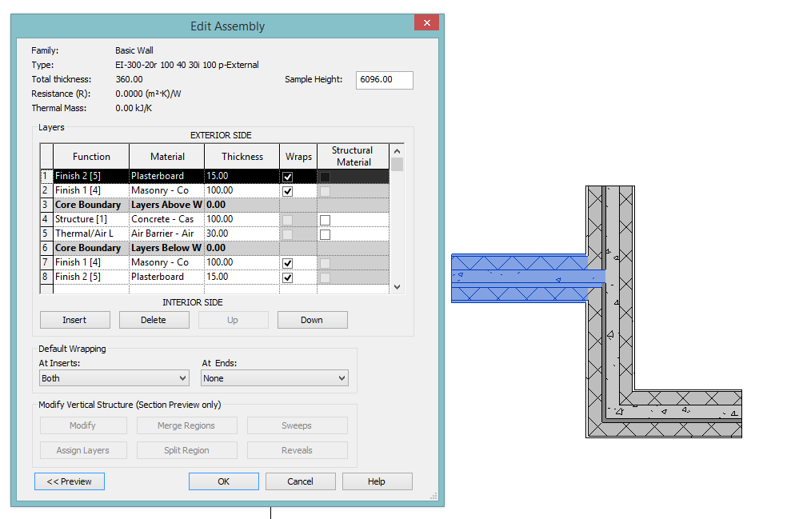The width and height of the screenshot is (791, 519).
Task: Click the Assign Layers button
Action: coord(83,449)
